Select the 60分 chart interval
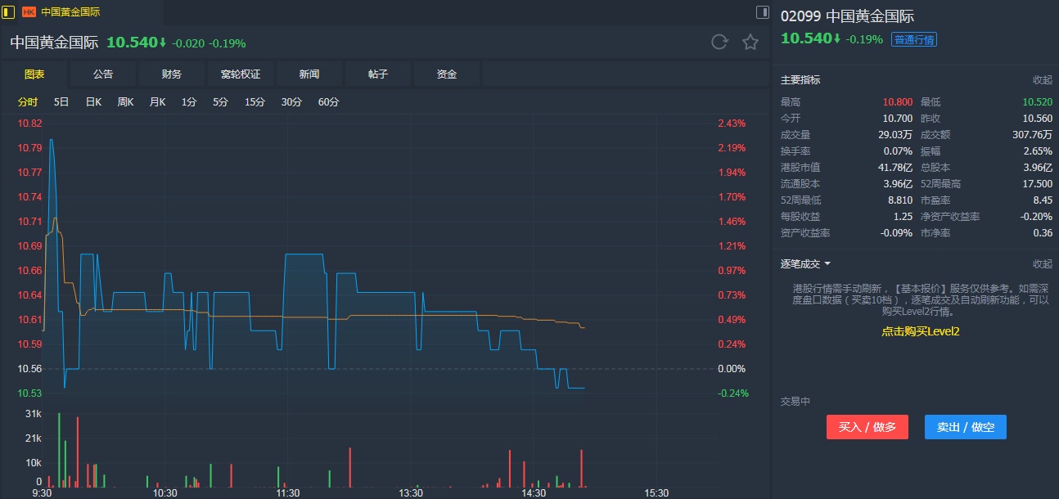 [x=328, y=102]
